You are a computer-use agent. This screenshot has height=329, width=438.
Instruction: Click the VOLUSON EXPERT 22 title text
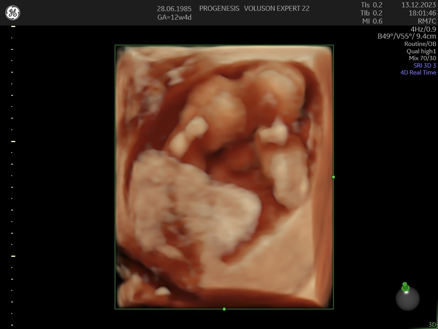[276, 8]
